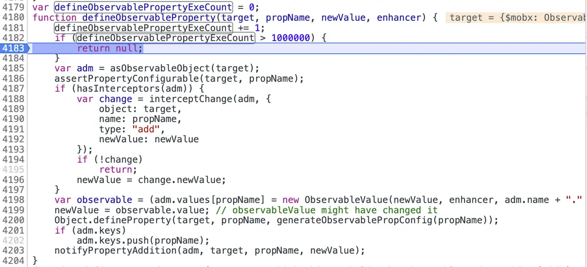Click "adm.keys.push" on line 4202
The width and height of the screenshot is (587, 267).
click(x=113, y=240)
